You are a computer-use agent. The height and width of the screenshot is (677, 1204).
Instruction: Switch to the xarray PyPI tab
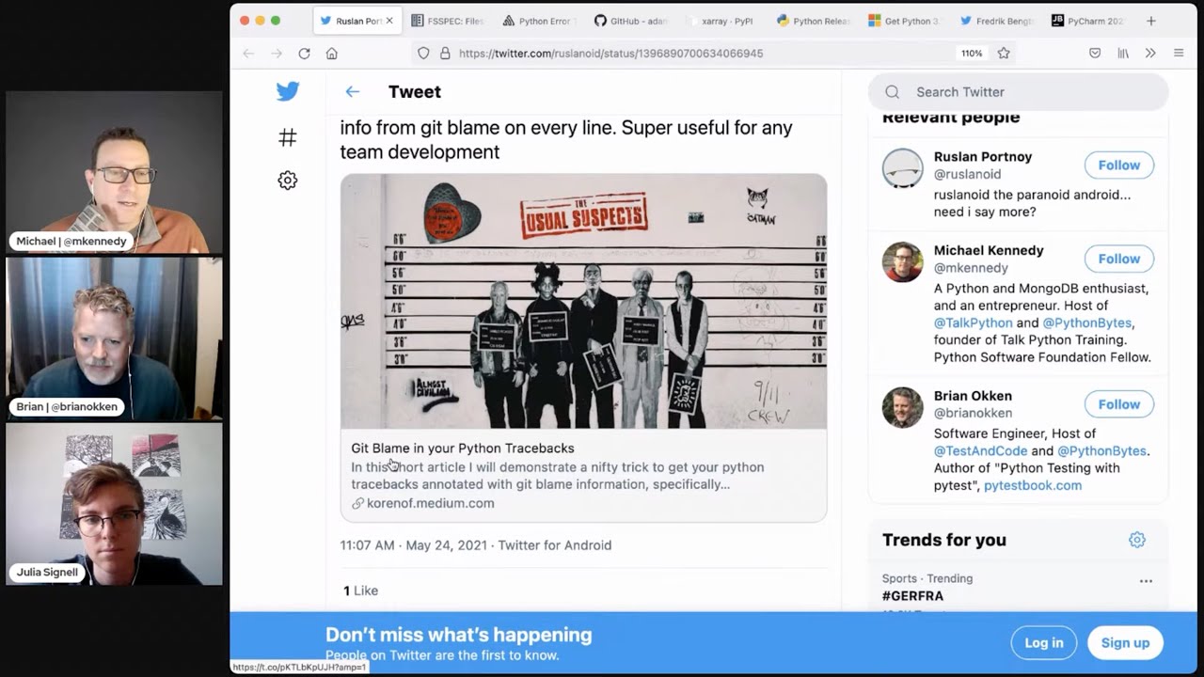721,21
